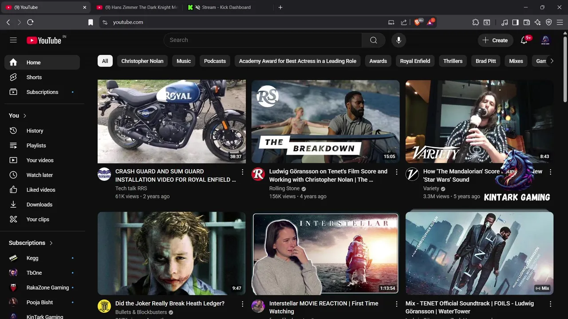Open Rolling Stone channel avatar

[x=258, y=174]
